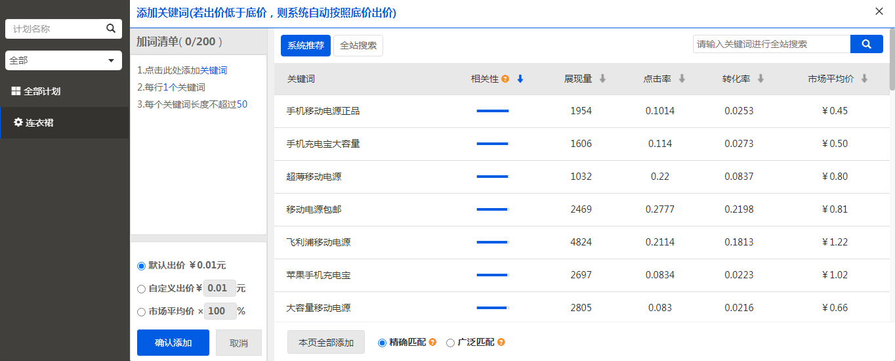
Task: Click the orange help icon beside 相关性
Action: point(505,79)
